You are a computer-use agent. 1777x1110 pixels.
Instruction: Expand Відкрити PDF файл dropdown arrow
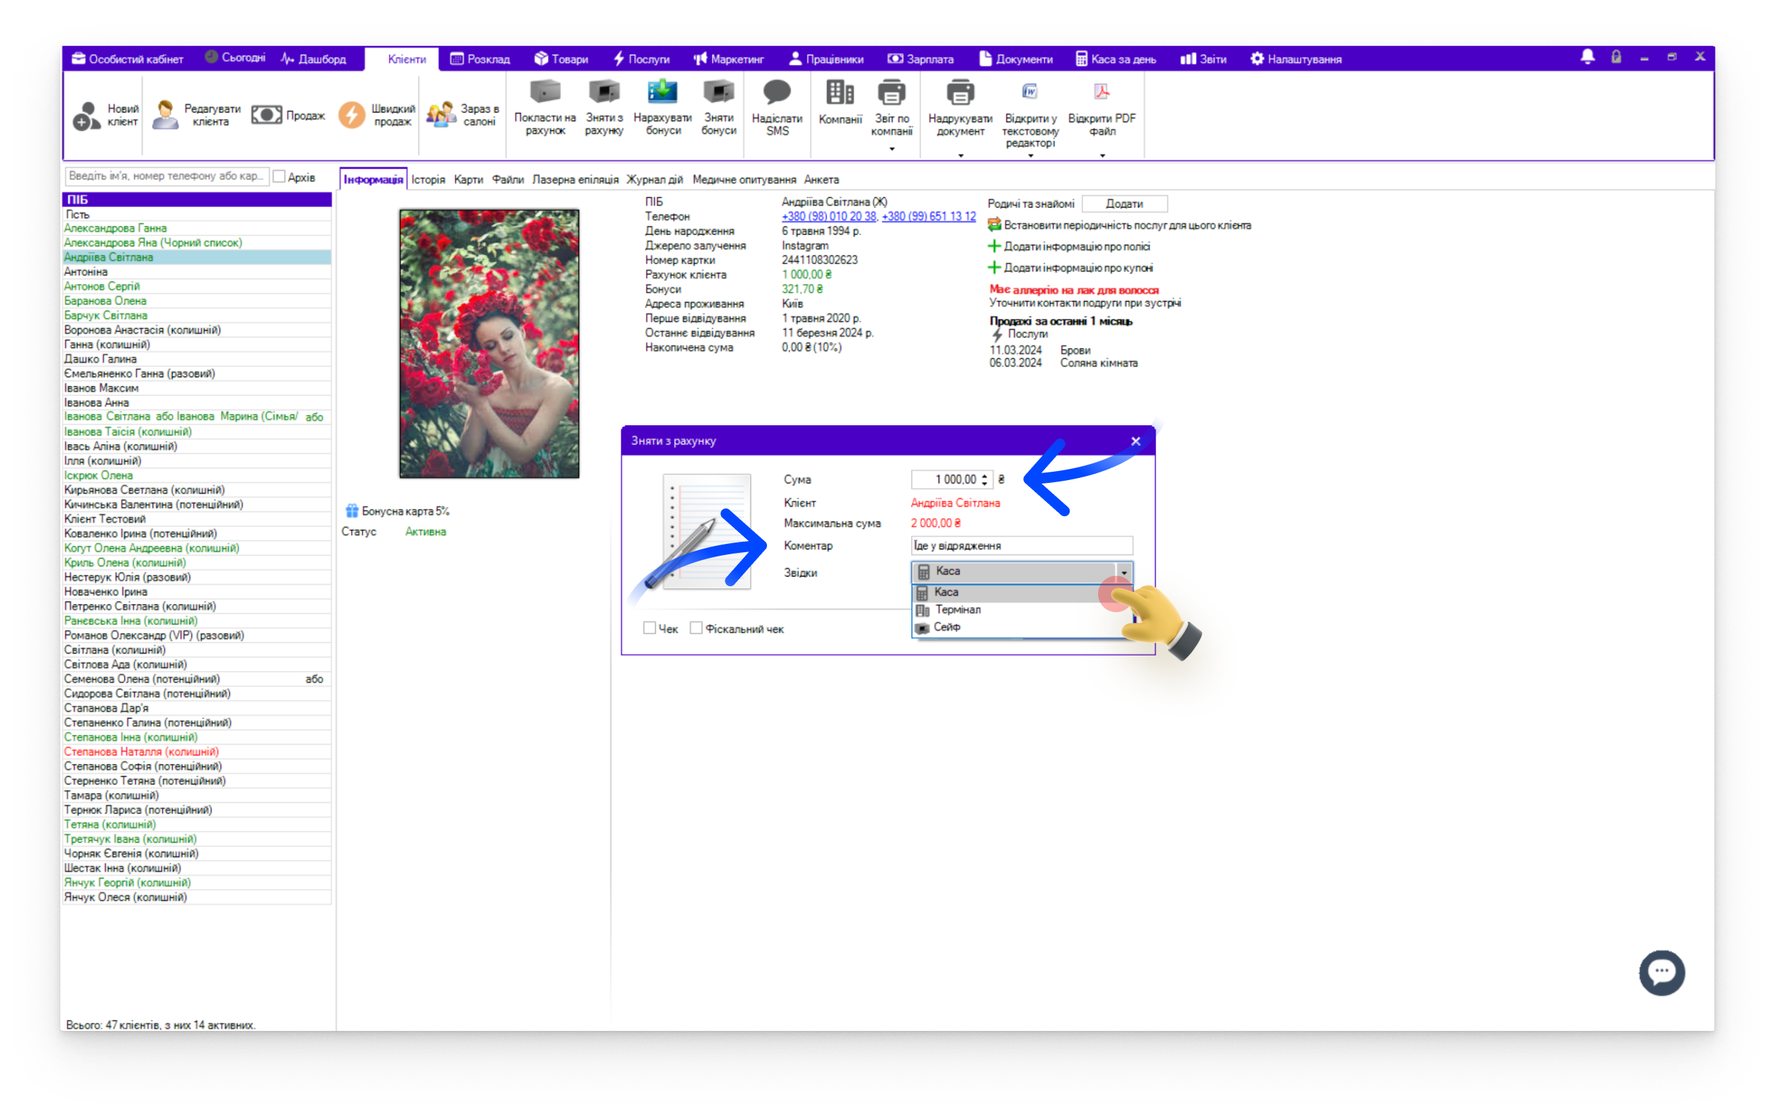[x=1102, y=155]
